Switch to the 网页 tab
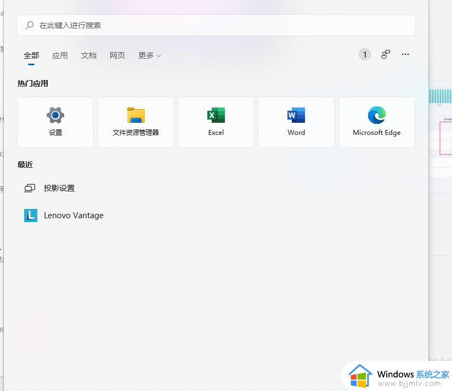 [x=117, y=55]
